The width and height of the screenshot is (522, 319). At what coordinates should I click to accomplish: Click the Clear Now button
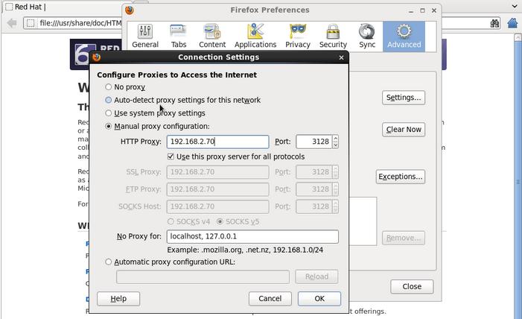[x=404, y=130]
